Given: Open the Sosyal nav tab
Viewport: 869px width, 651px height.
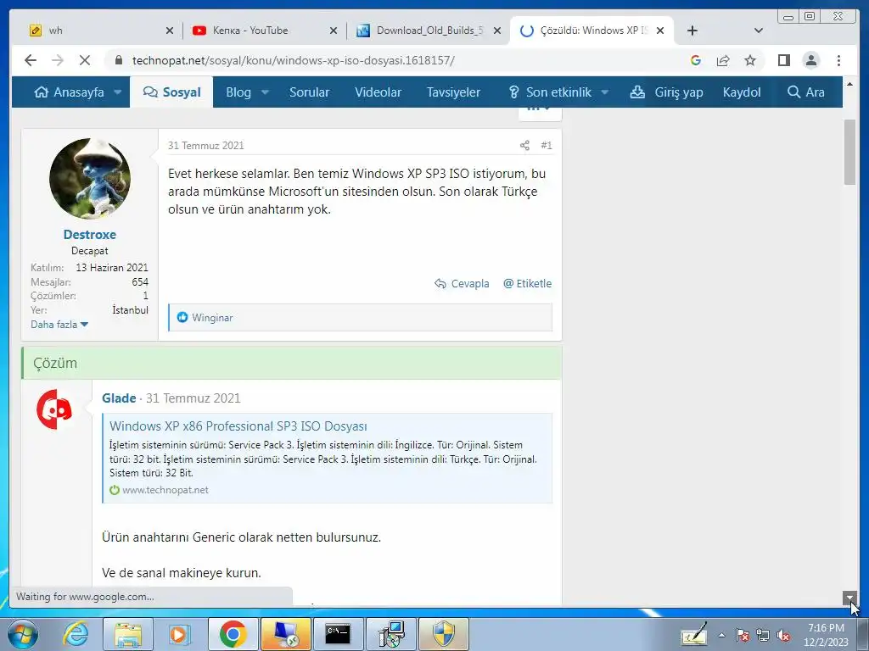Looking at the screenshot, I should pyautogui.click(x=171, y=92).
